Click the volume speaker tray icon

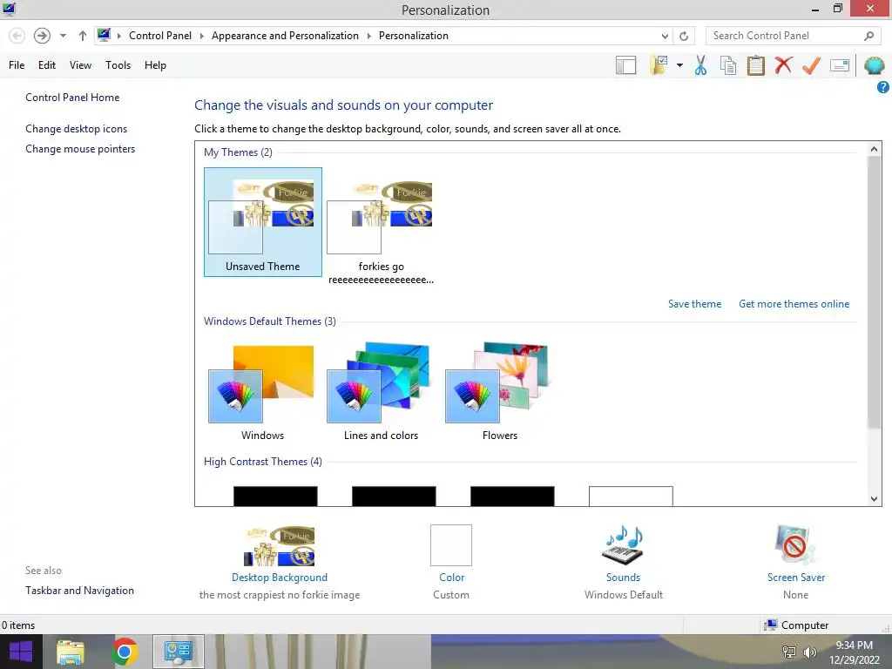point(809,652)
